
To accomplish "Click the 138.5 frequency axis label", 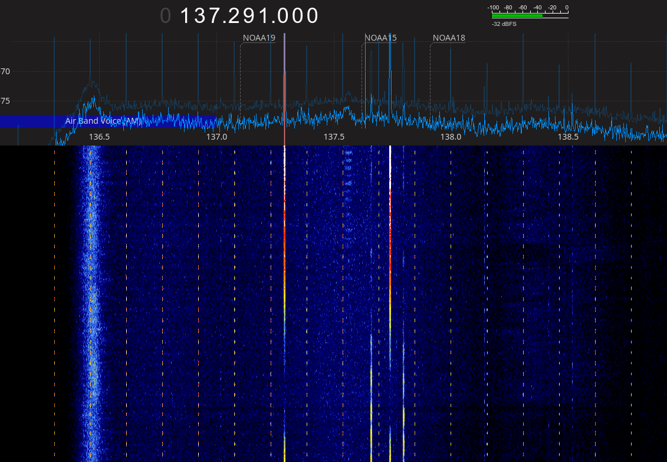I will (x=568, y=137).
